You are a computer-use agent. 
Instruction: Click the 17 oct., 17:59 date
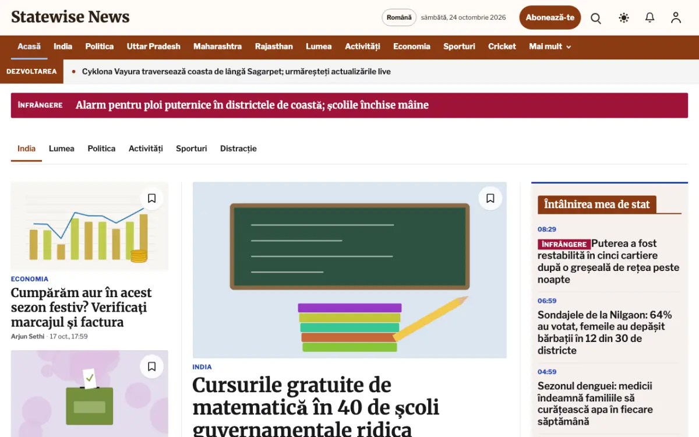pos(69,337)
